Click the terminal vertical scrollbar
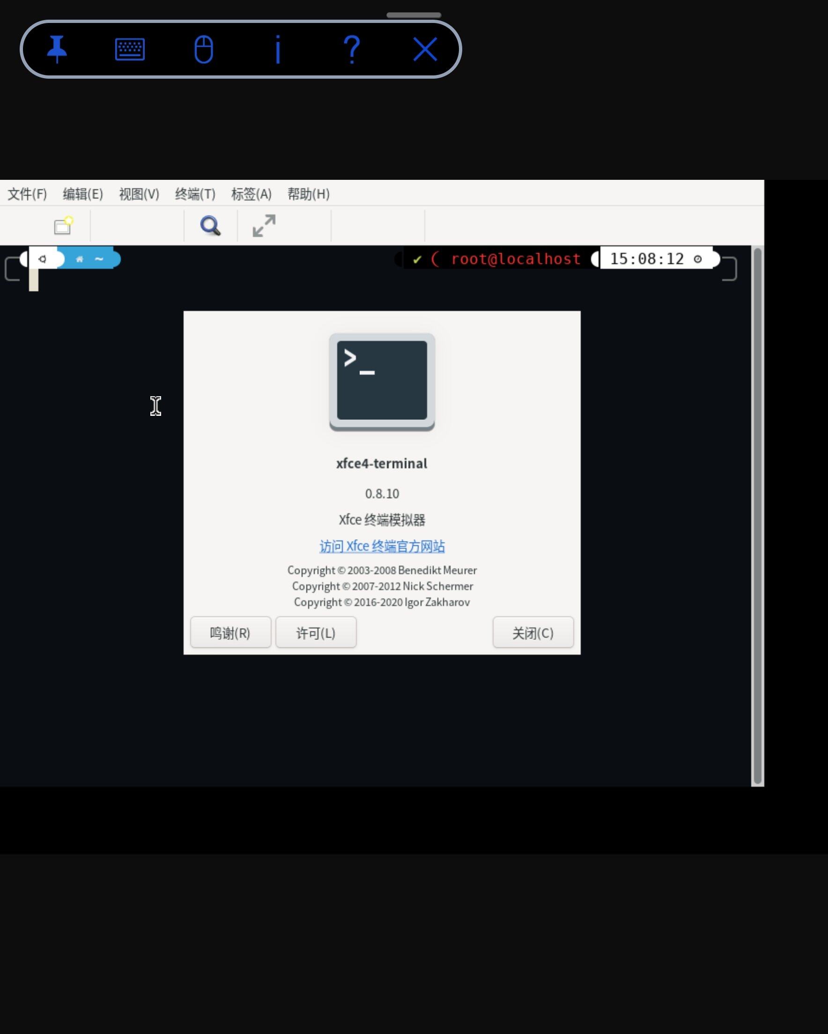Screen dimensions: 828x1034 [x=757, y=516]
